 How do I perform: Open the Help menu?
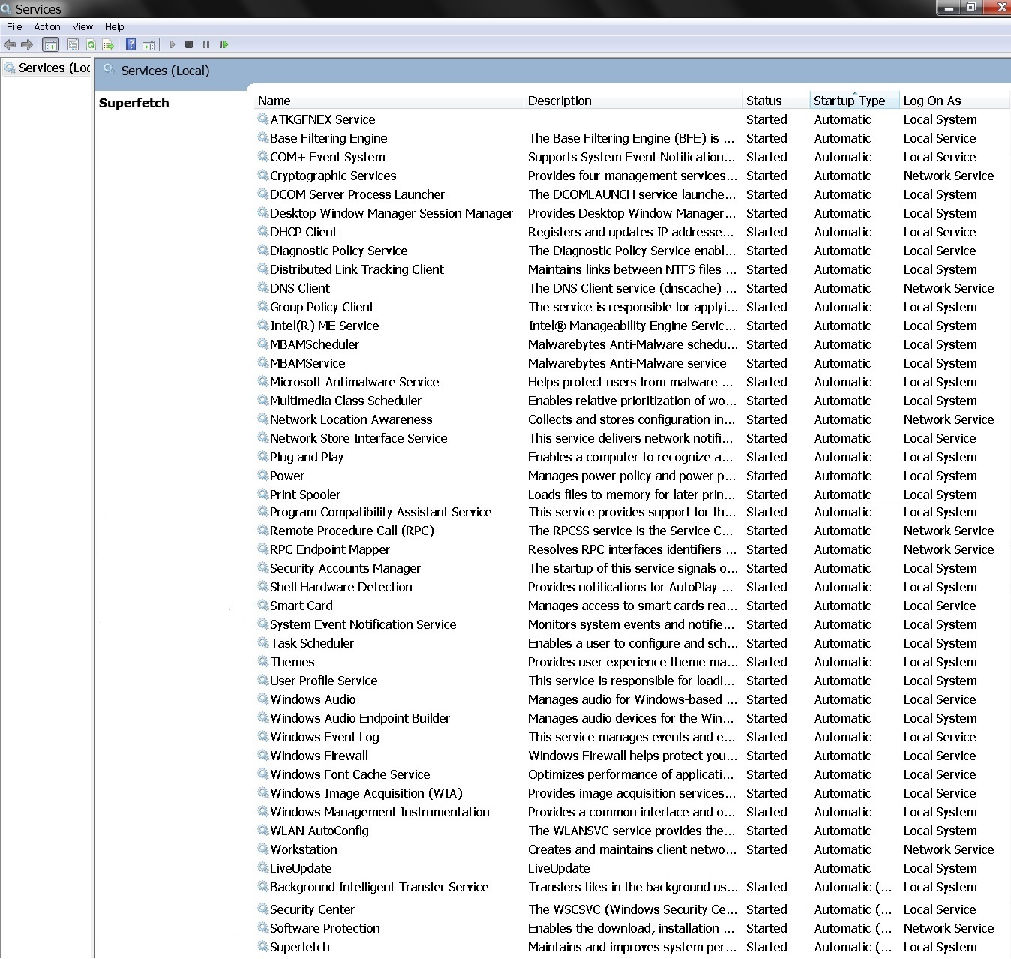click(x=115, y=26)
